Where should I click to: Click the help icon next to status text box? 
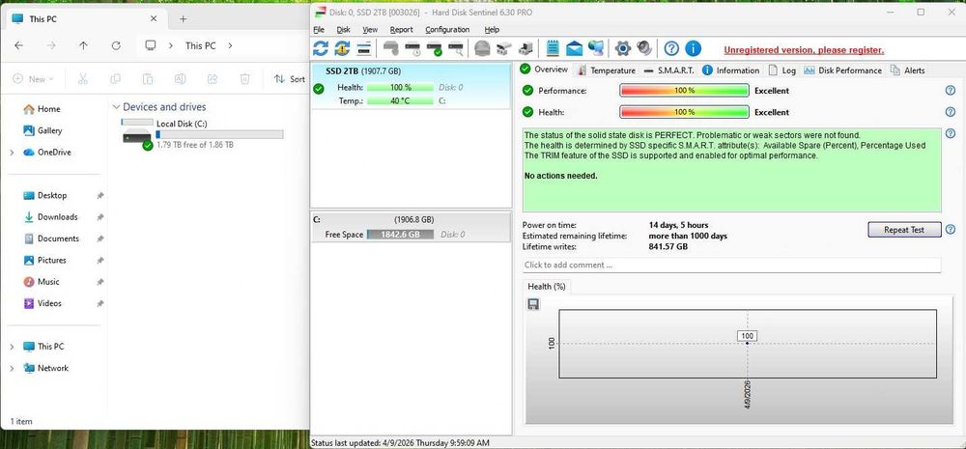point(950,133)
